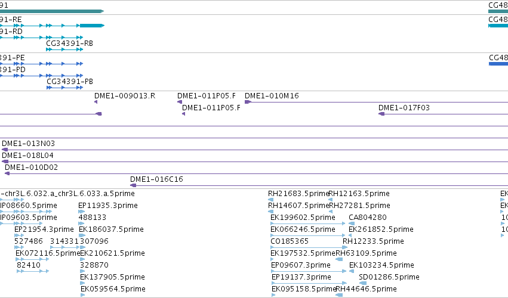Select the DME1-009O13.R clone label
Image resolution: width=508 pixels, height=298 pixels.
(125, 96)
